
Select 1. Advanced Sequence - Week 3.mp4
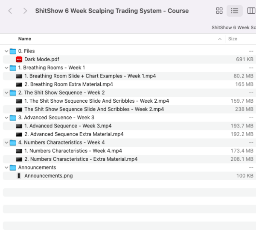[68, 126]
